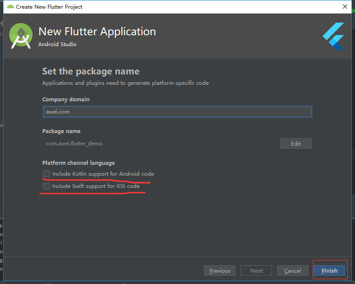Click the Flutter logo in the header
355x284 pixels.
tap(333, 36)
